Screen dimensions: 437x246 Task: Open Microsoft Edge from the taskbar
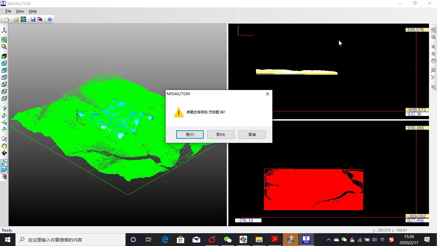click(165, 240)
